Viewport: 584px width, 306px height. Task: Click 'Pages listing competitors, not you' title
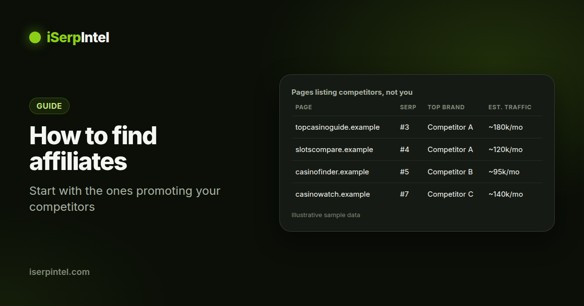tap(352, 92)
